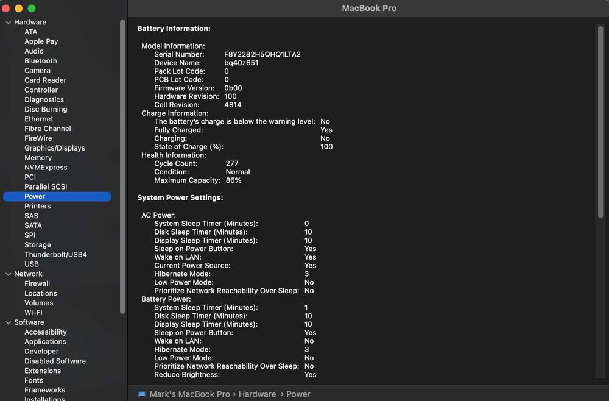The width and height of the screenshot is (609, 401).
Task: Click firmware version 0b00
Action: coord(233,88)
